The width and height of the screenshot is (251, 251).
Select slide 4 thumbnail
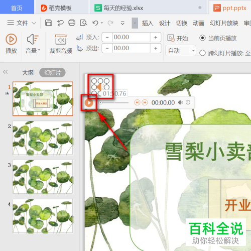[43, 216]
